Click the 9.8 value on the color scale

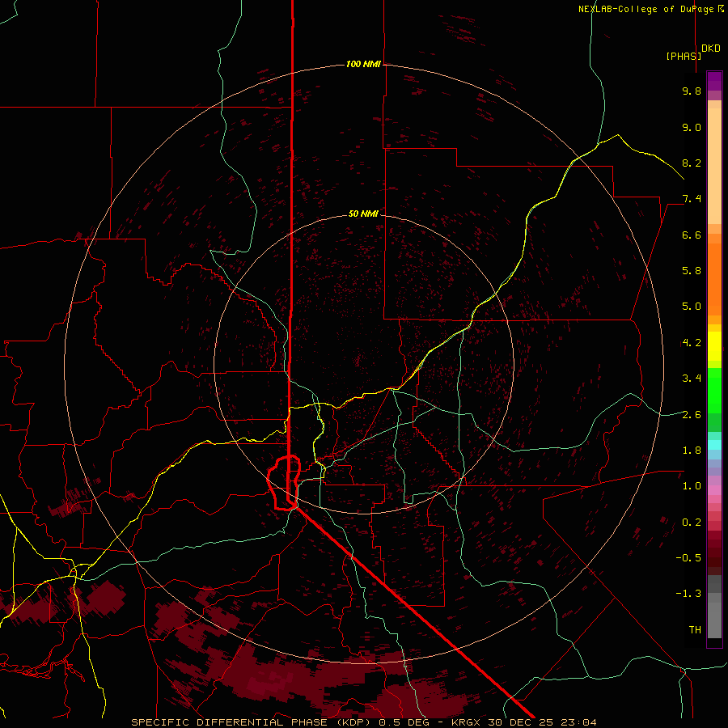pos(692,91)
